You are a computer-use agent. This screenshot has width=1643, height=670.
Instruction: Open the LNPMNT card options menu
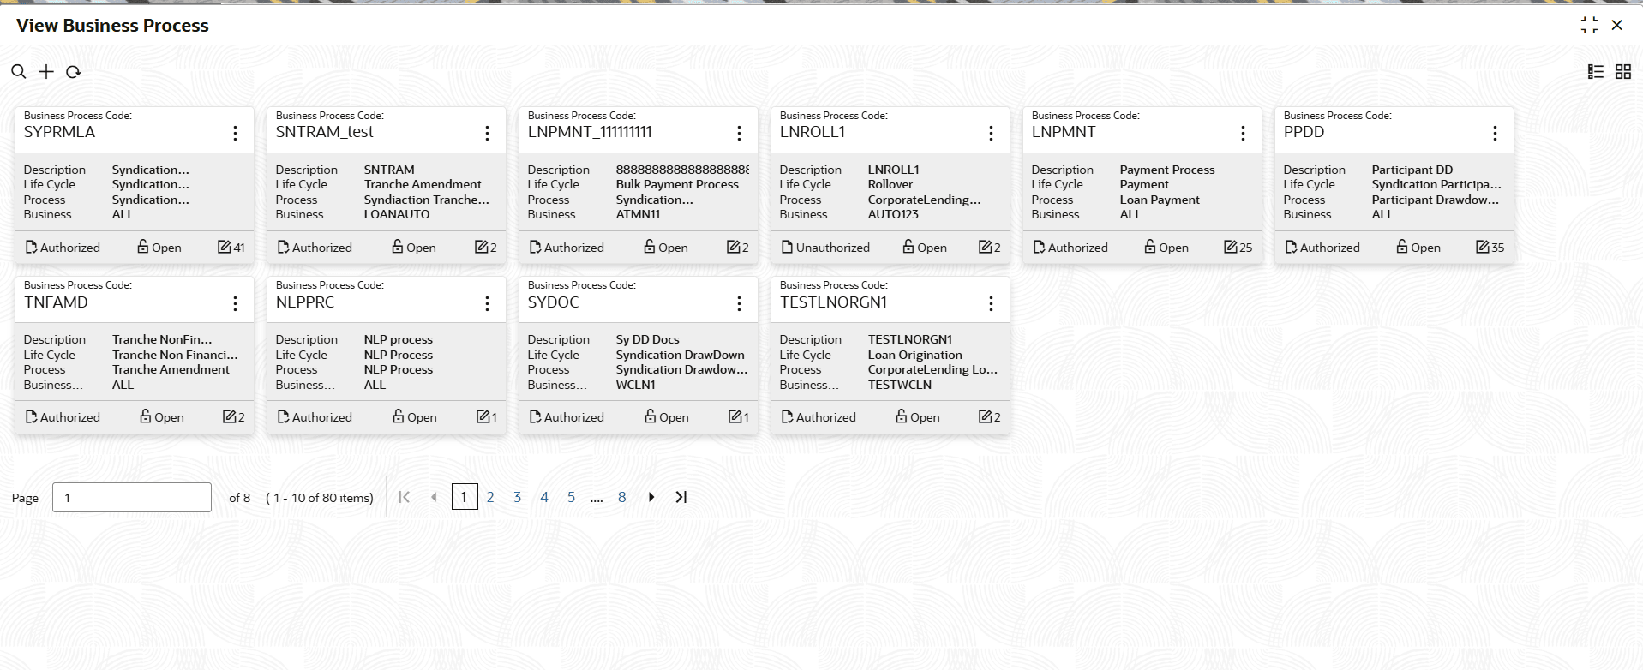tap(1243, 133)
